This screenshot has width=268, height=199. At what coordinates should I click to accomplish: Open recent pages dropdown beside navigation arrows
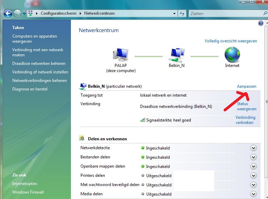tap(24, 14)
